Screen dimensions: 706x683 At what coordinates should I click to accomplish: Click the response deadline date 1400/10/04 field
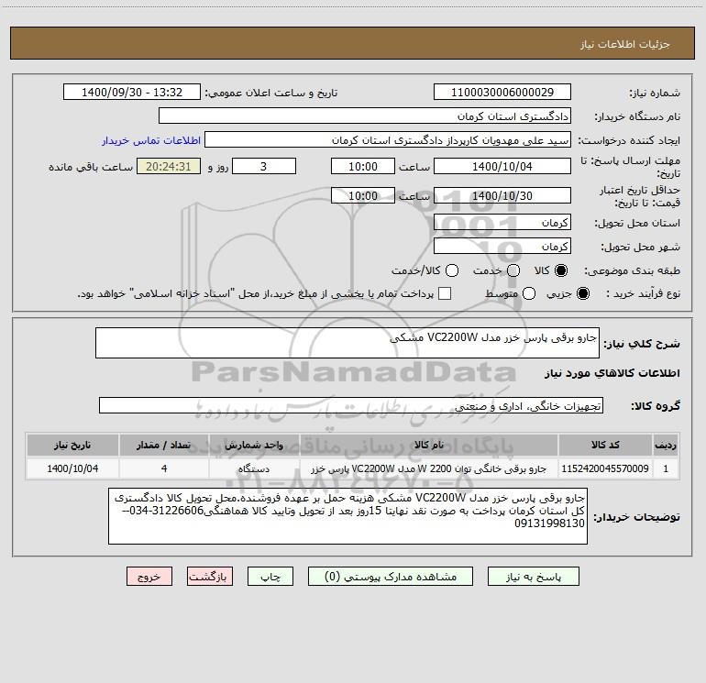point(502,166)
